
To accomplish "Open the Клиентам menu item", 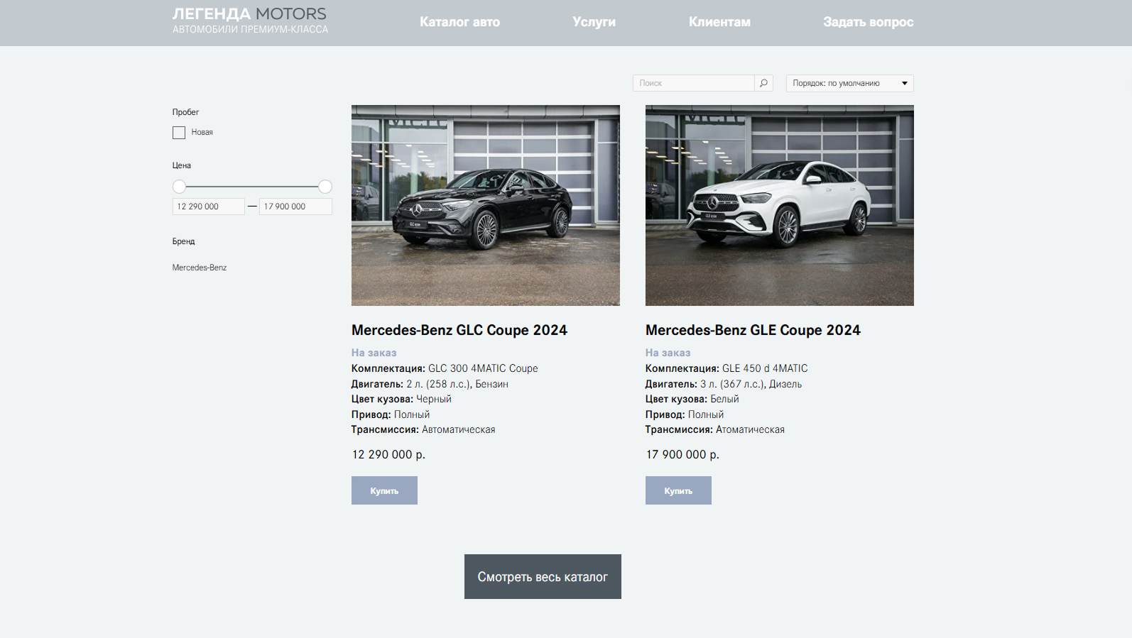I will (719, 22).
